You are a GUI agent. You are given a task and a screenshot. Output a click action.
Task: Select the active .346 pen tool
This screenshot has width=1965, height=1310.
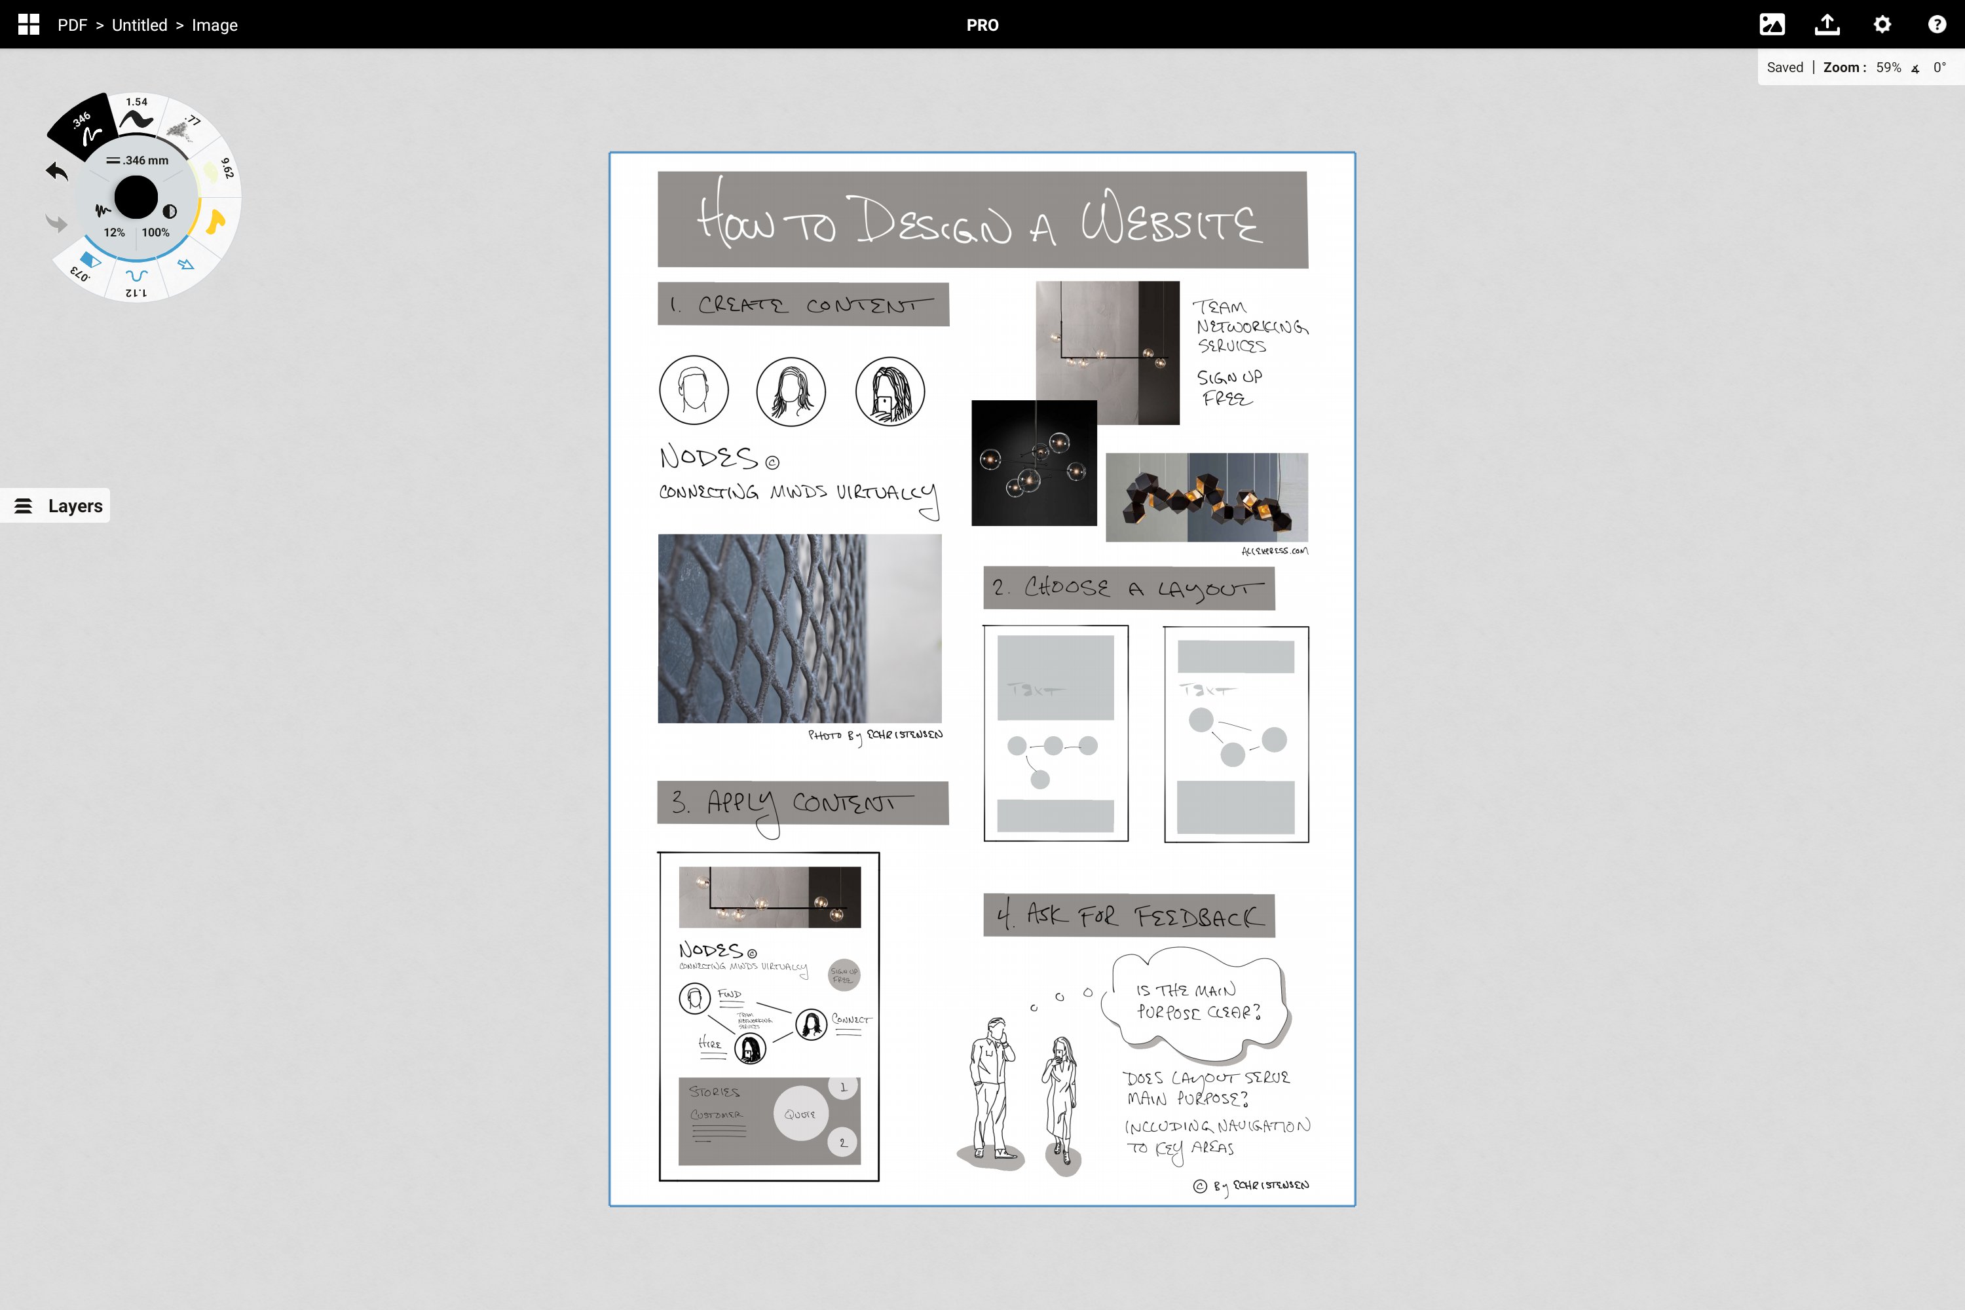85,128
